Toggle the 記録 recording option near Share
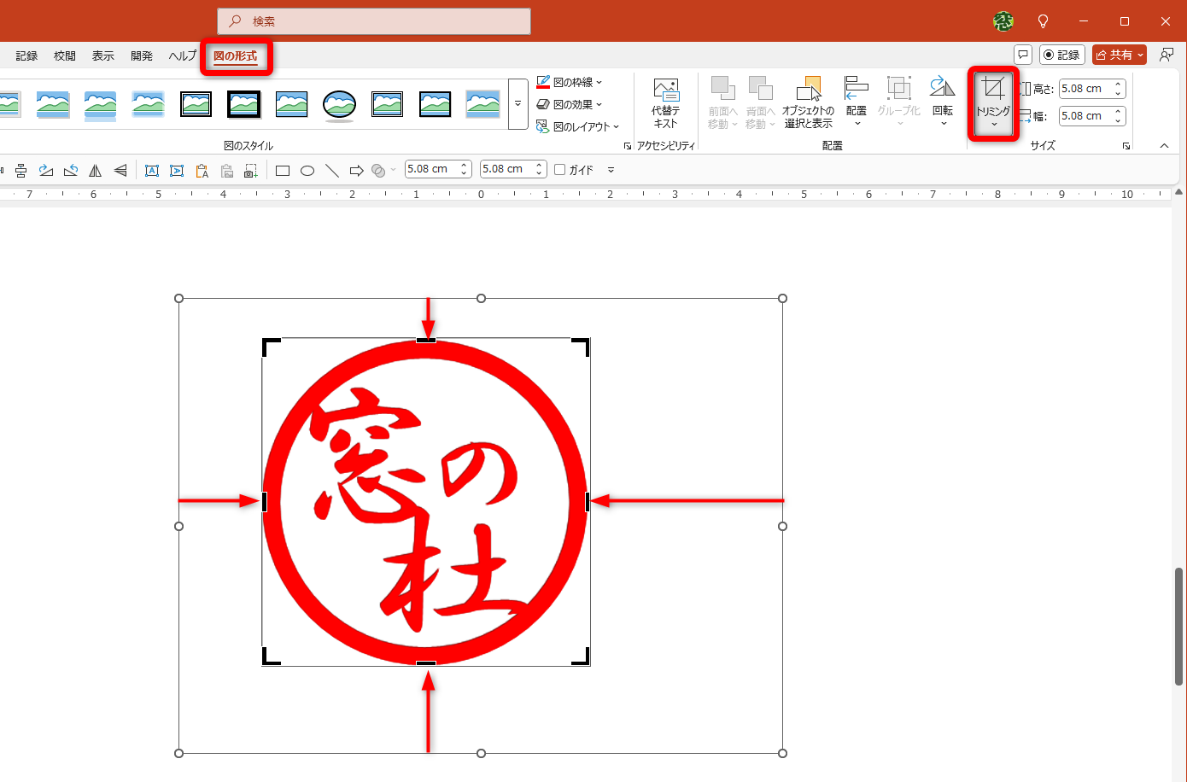This screenshot has width=1187, height=782. coord(1061,54)
